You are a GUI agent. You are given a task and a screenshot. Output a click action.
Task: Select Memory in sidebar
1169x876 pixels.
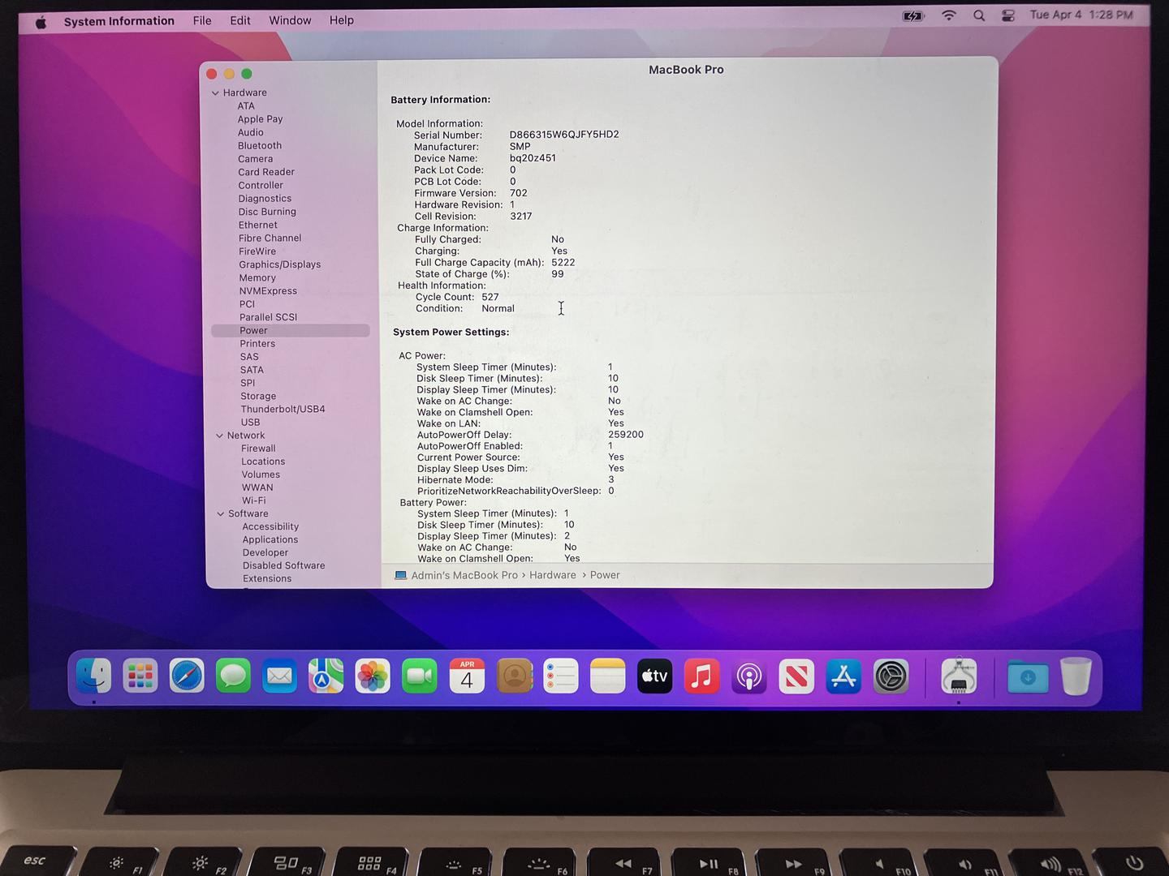click(257, 278)
